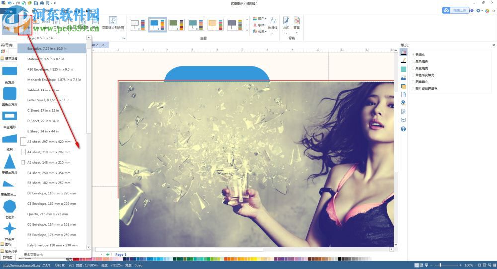
Task: Add a new page with plus button
Action: 108,255
